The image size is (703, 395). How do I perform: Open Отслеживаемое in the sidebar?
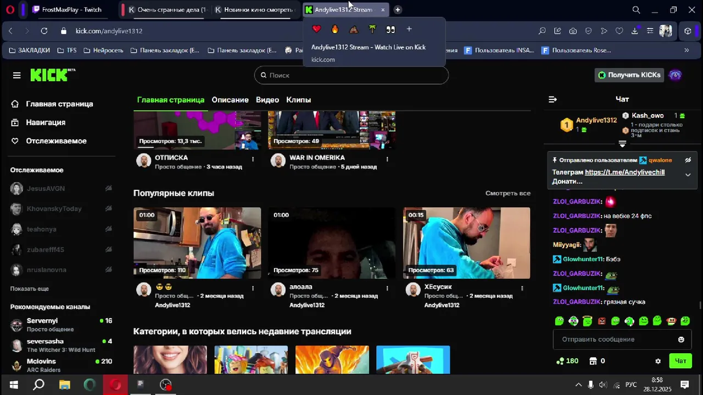click(x=56, y=141)
